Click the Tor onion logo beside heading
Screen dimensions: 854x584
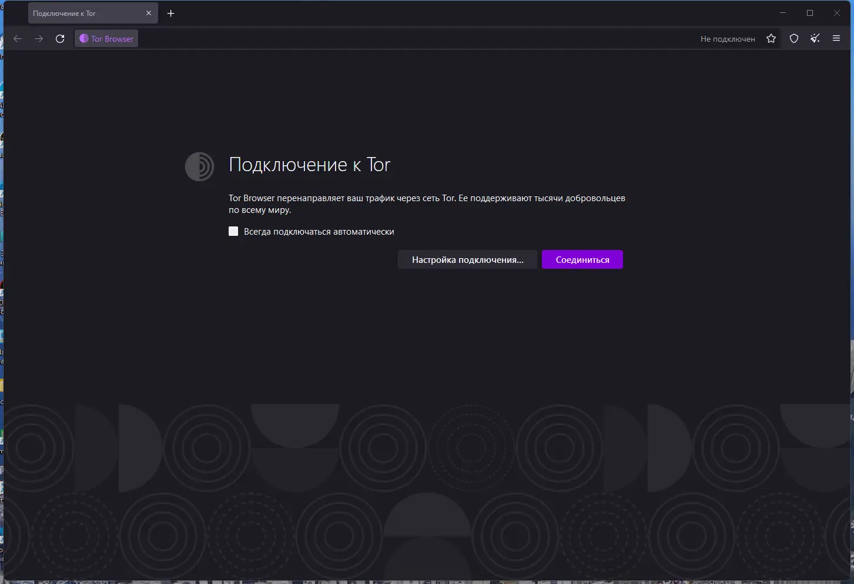tap(200, 166)
